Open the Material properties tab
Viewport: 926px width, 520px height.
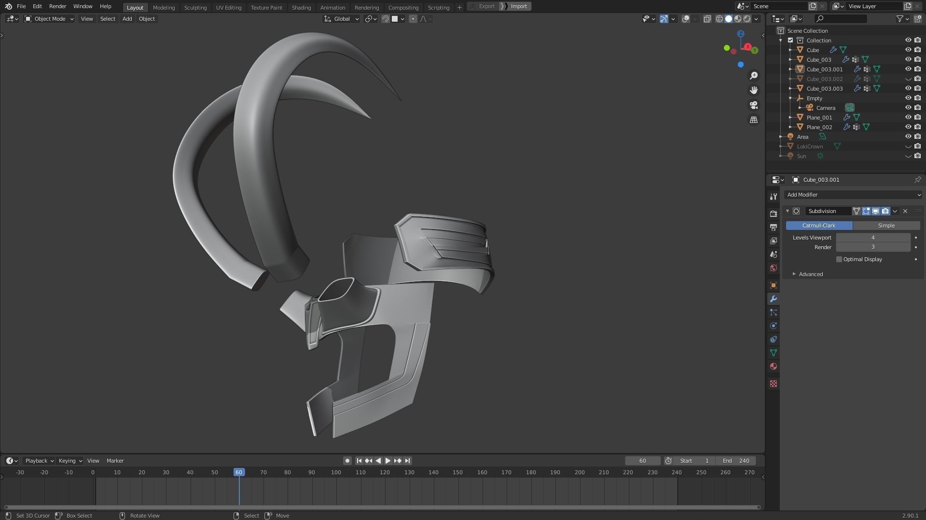tap(774, 366)
